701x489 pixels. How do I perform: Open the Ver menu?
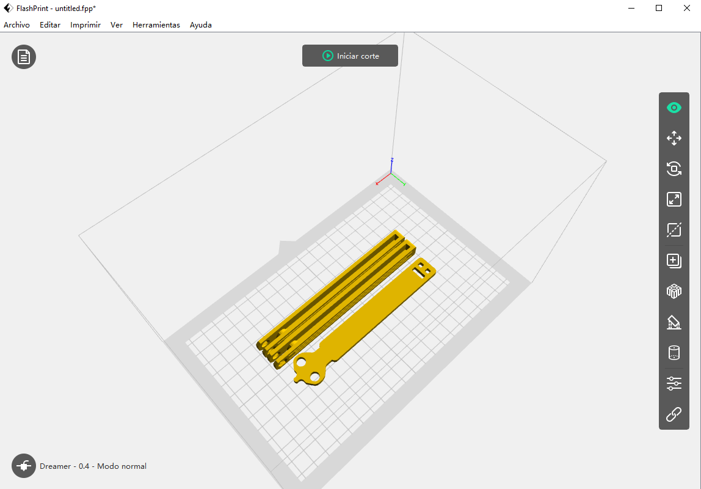[117, 25]
